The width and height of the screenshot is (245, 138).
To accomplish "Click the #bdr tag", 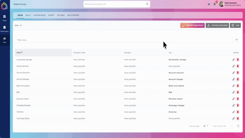I will coord(170,92).
